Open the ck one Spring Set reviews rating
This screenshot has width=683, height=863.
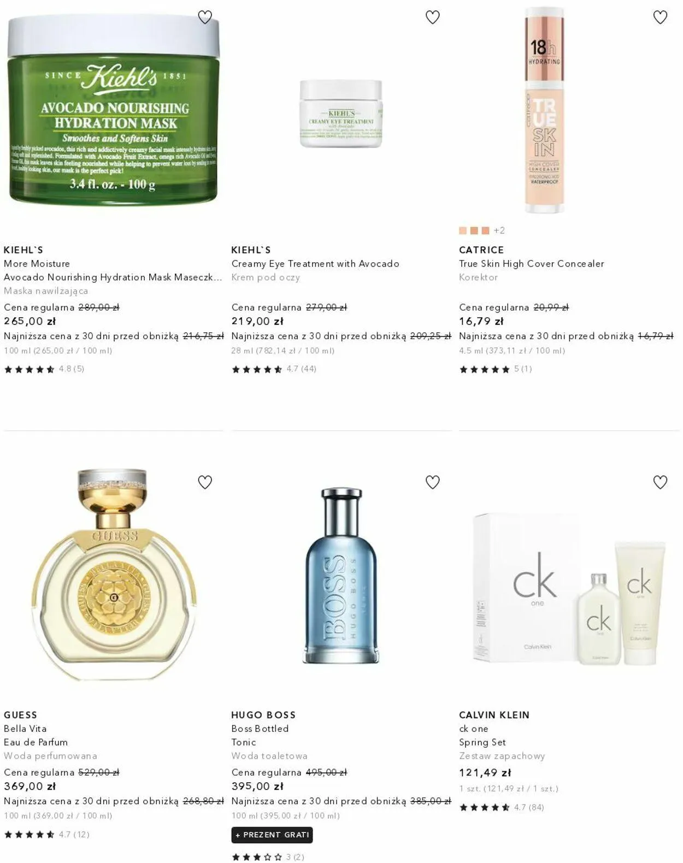[x=502, y=807]
